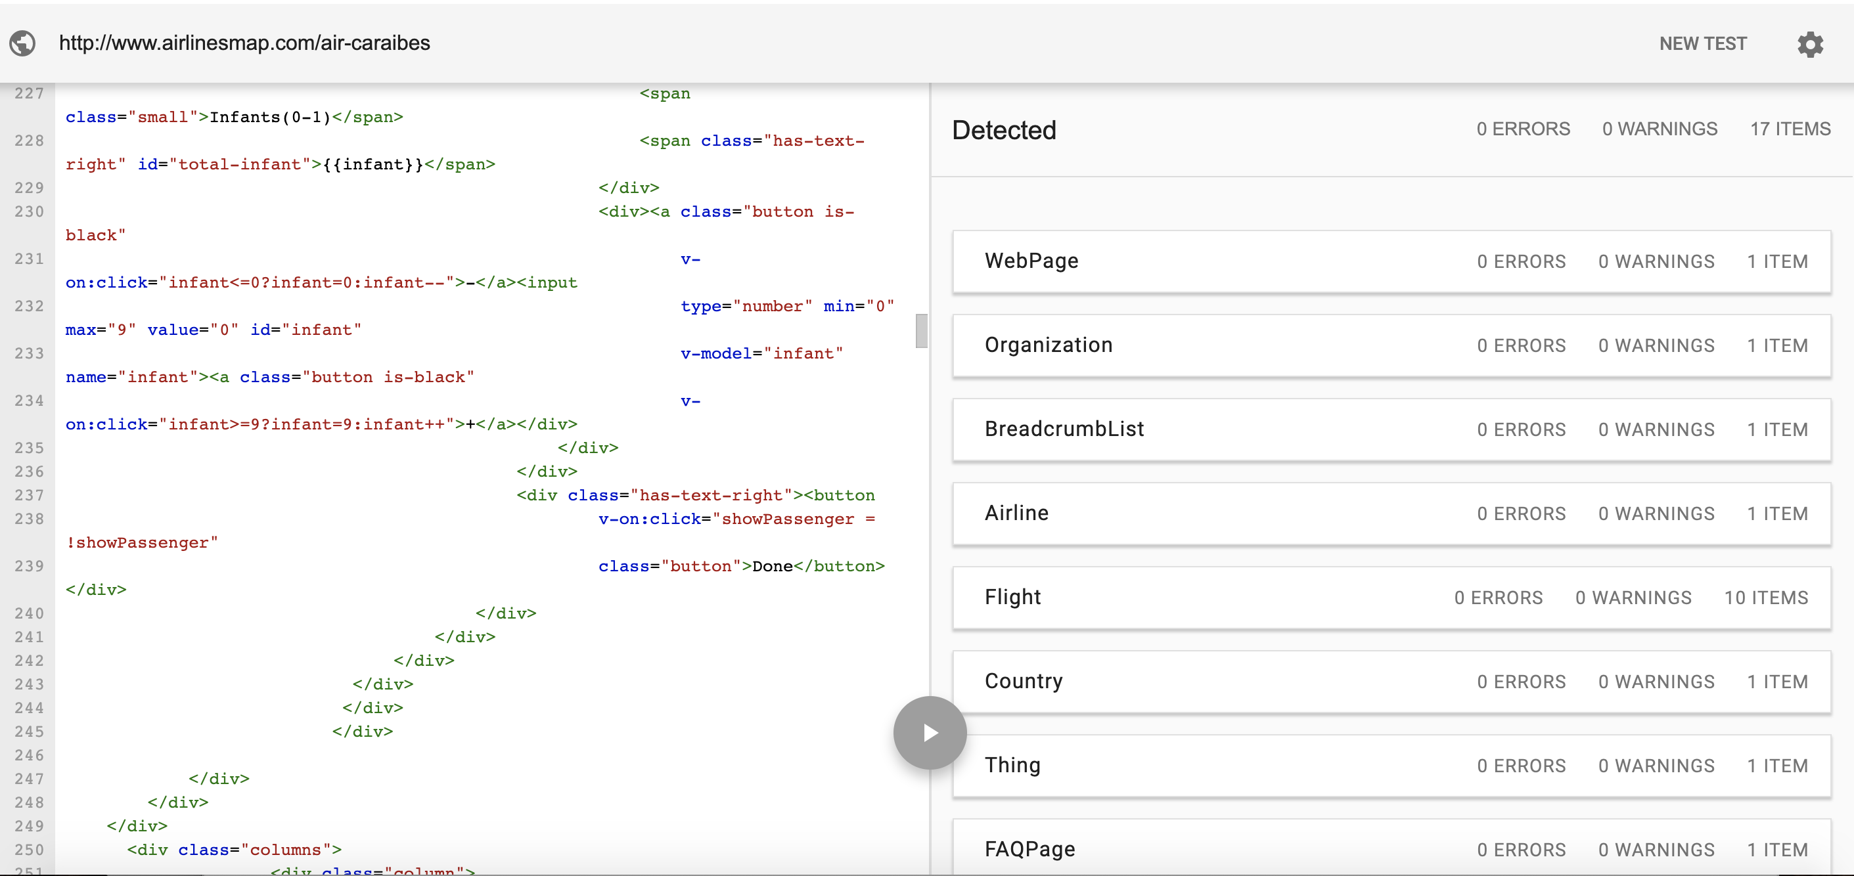Click the globe icon beside the URL
This screenshot has height=876, width=1854.
(x=22, y=43)
